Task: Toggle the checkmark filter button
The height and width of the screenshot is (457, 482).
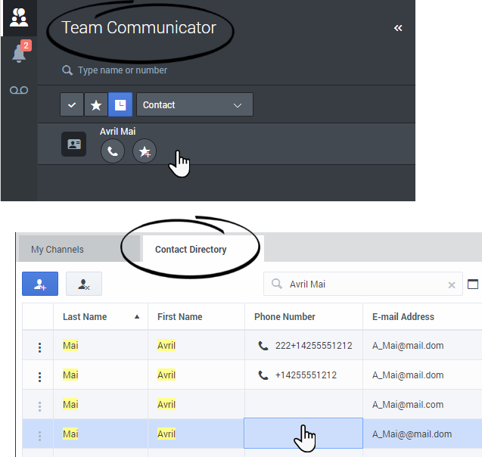Action: click(x=72, y=105)
